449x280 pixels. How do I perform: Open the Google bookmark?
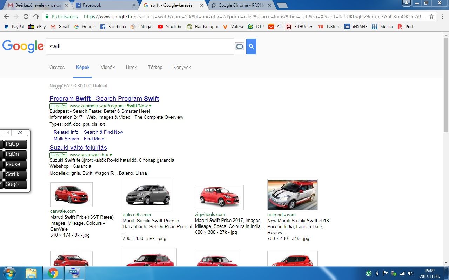pyautogui.click(x=85, y=27)
